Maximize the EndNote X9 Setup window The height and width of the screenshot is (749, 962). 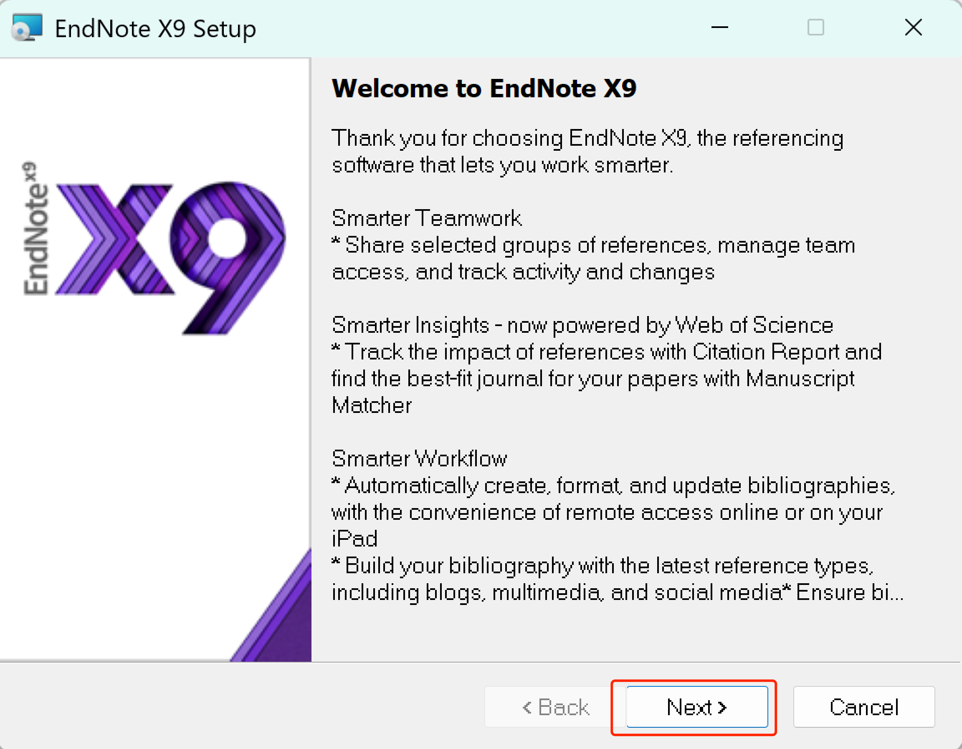[x=816, y=28]
